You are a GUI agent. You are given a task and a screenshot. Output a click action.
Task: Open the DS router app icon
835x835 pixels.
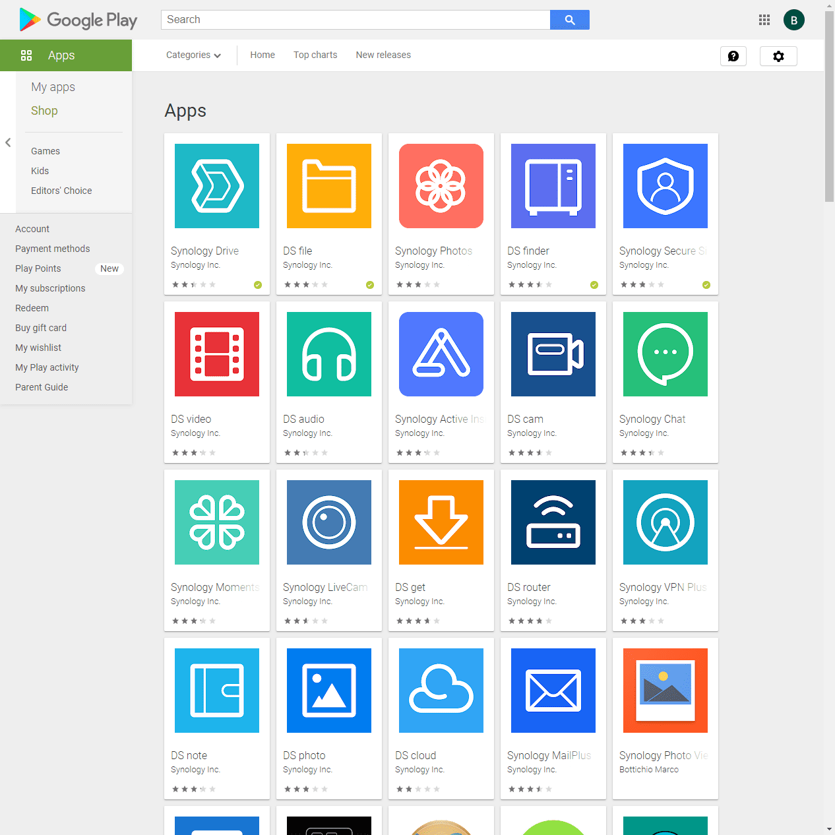[x=553, y=522]
